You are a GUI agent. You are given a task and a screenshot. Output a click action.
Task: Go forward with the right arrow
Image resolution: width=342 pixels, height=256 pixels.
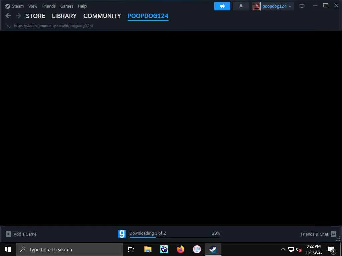coord(19,16)
